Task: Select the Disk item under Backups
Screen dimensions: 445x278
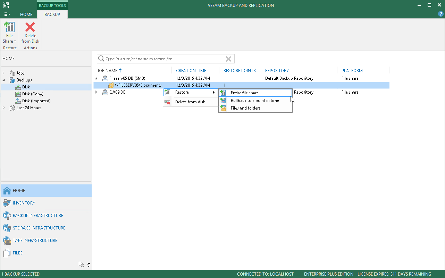Action: coord(26,87)
